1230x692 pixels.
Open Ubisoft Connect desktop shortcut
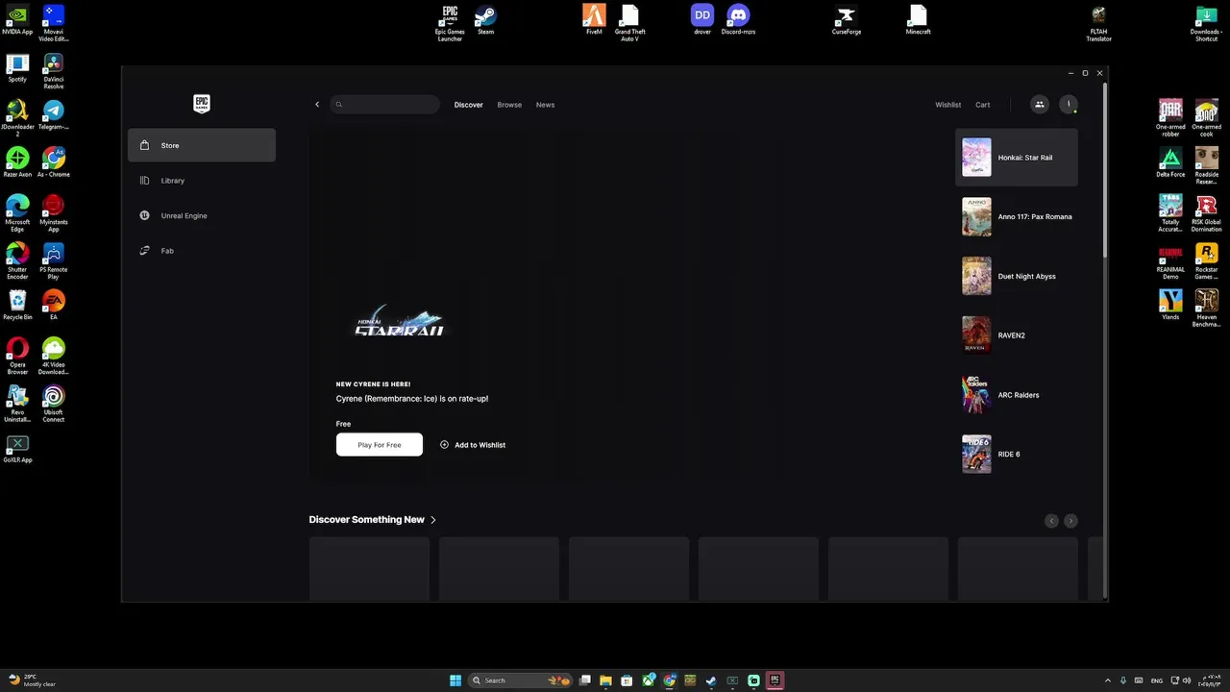pyautogui.click(x=54, y=404)
